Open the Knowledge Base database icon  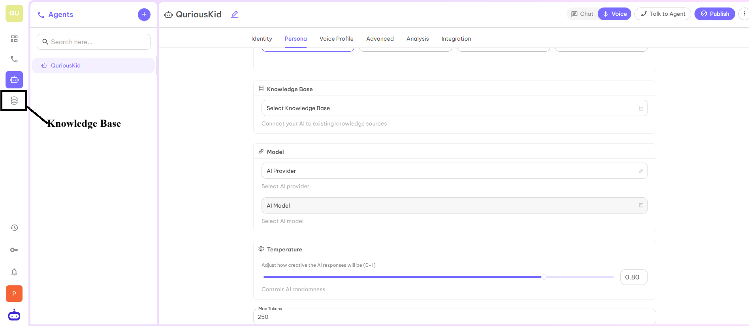click(14, 101)
